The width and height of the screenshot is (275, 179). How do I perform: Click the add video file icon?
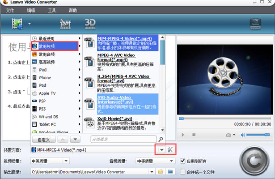pos(17,23)
